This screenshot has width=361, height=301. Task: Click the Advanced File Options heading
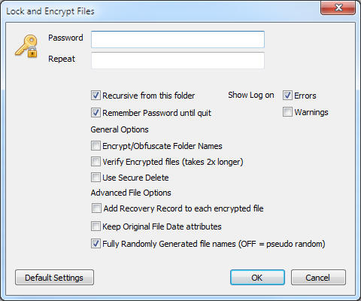[131, 193]
